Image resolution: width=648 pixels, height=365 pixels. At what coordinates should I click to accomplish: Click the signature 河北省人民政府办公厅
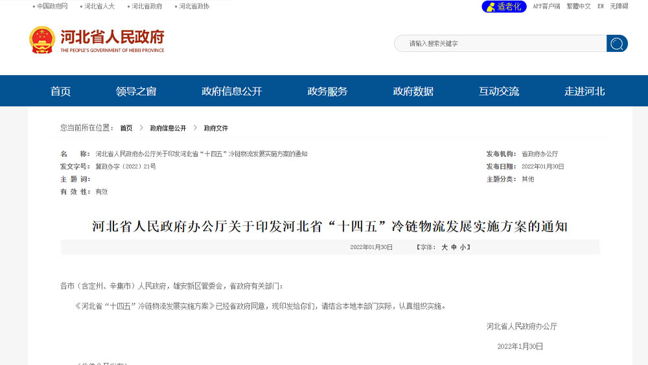(x=522, y=327)
